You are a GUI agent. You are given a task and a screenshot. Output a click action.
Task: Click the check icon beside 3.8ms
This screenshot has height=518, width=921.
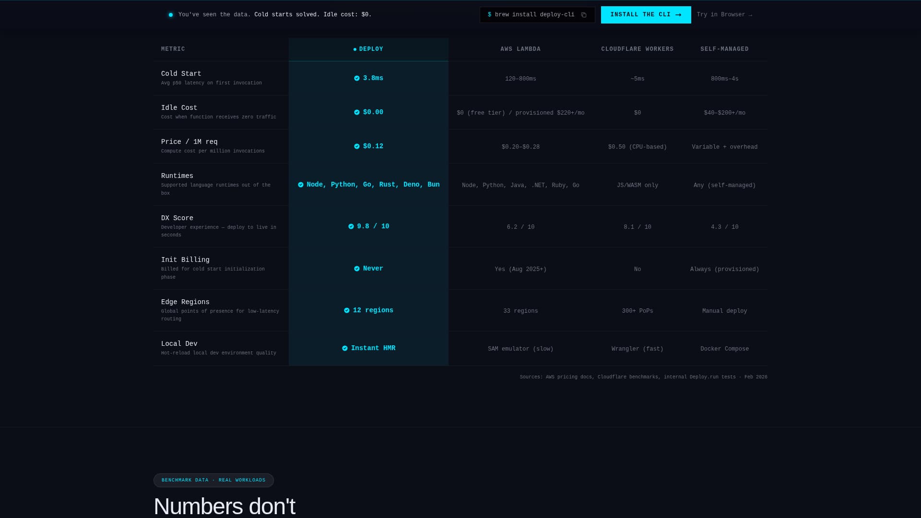click(357, 78)
